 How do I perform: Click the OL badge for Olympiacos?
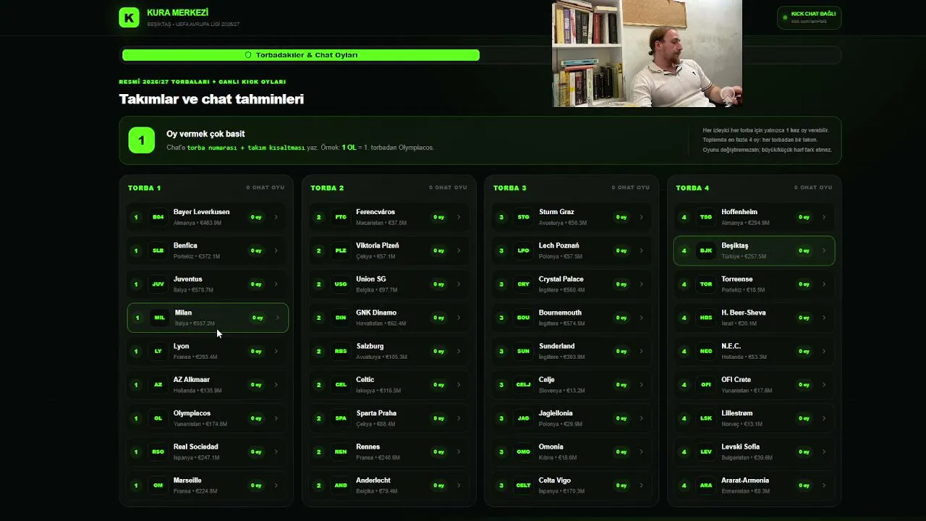[158, 418]
